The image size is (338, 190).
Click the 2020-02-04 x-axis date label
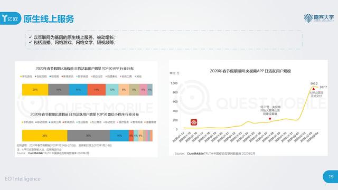(313, 137)
